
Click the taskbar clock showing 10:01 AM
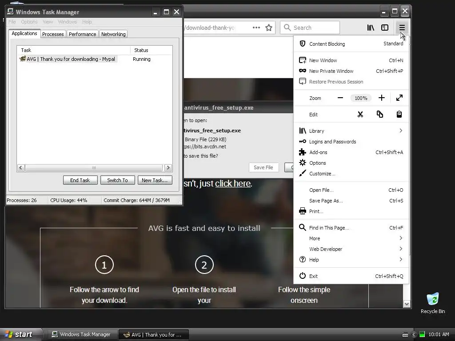(x=439, y=334)
